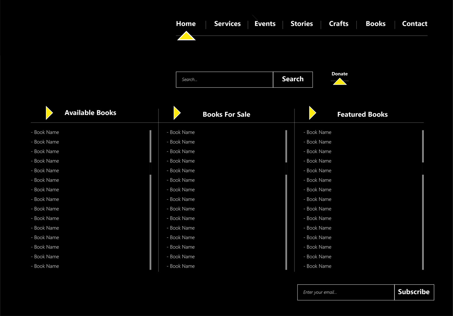Focus the Search... input field
This screenshot has width=453, height=316.
pyautogui.click(x=225, y=80)
